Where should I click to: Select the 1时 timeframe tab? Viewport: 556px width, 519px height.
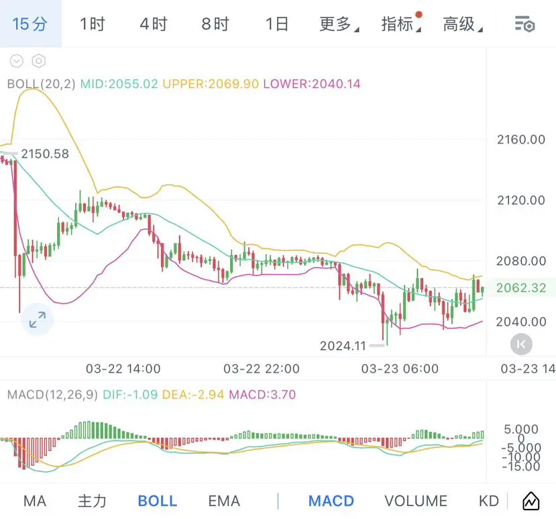pos(93,24)
